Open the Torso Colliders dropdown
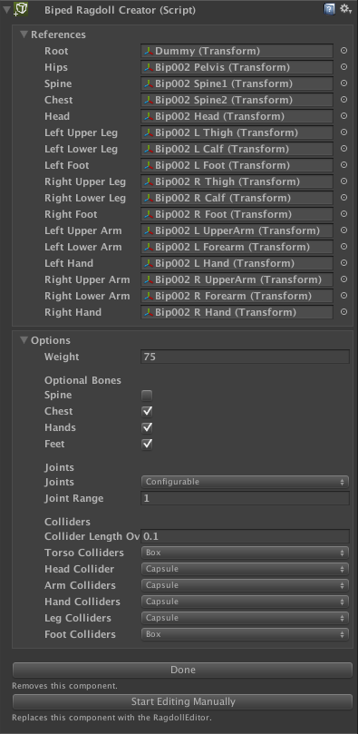The height and width of the screenshot is (734, 358). [x=245, y=553]
